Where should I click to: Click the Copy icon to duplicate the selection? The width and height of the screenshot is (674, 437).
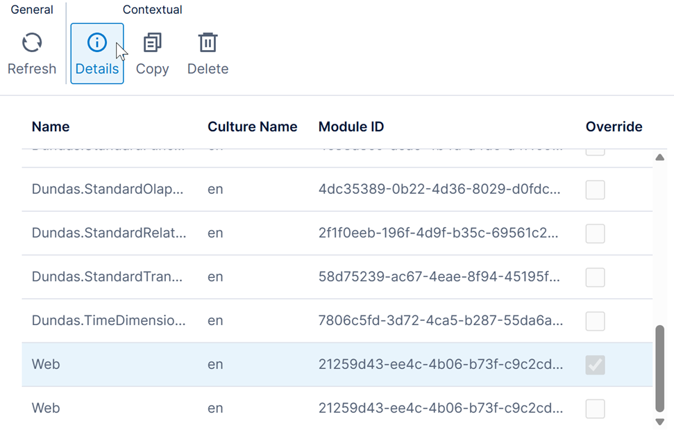click(152, 42)
